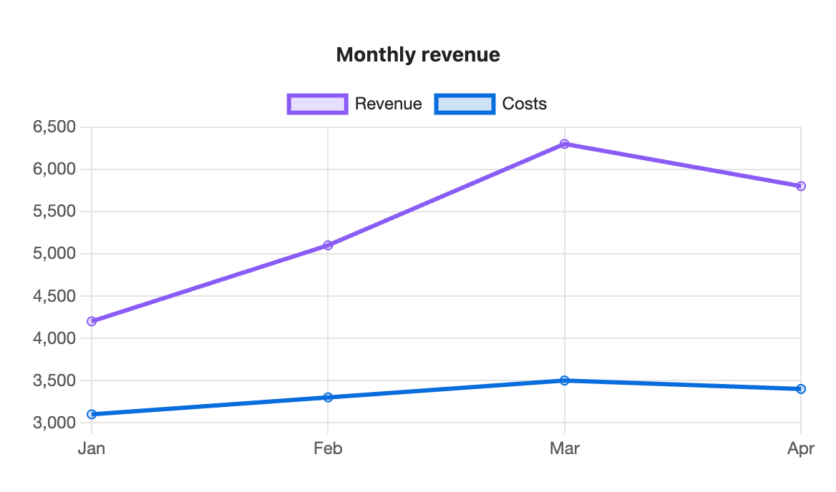Click the '5,500' y-axis value
836x492 pixels.
tap(54, 212)
